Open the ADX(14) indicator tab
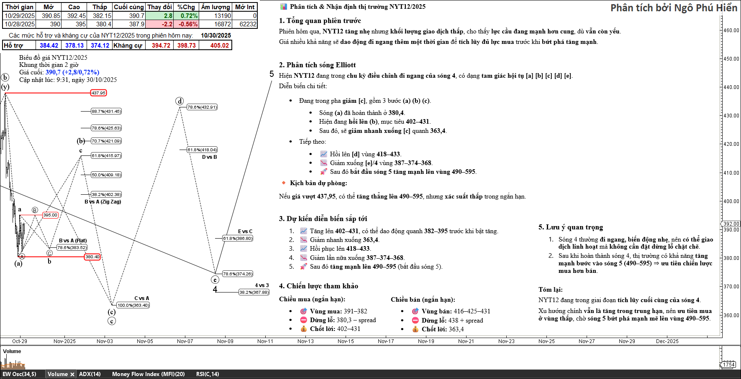Viewport: 741px width, 379px height. 90,374
